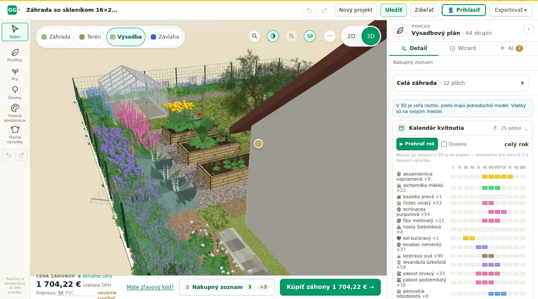Click the top bar undo button
Screen dimensions: 538x299
pos(309,10)
